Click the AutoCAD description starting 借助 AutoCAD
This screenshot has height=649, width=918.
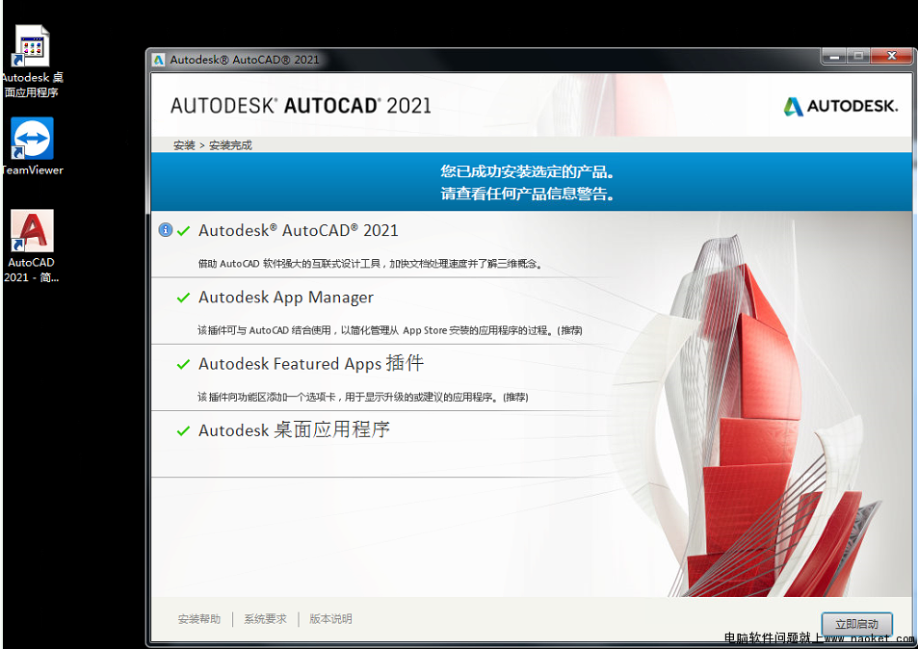click(371, 264)
